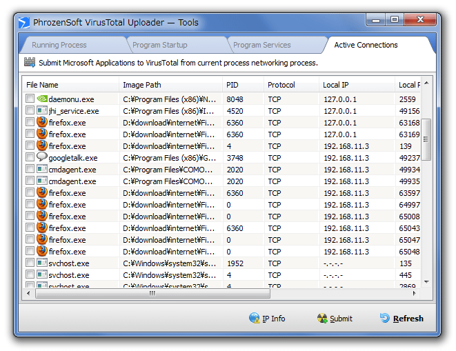456x351 pixels.
Task: Click the horizontal scrollbar thumb
Action: 152,293
